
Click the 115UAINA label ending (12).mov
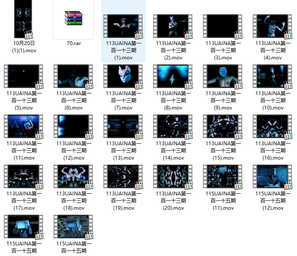point(273,201)
